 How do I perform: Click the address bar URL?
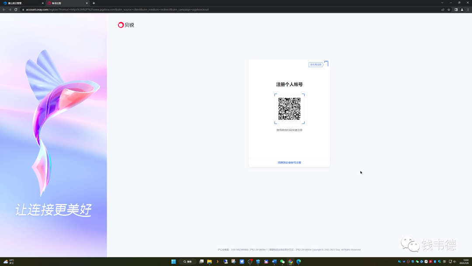[x=118, y=10]
